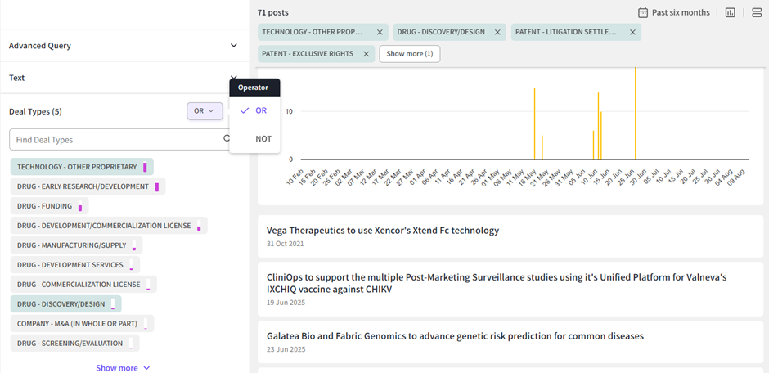Remove the TECHNOLOGY - OTHER PROP... filter chip
The width and height of the screenshot is (769, 373).
point(380,32)
